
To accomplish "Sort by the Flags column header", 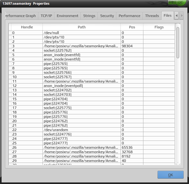I will pyautogui.click(x=159, y=27).
